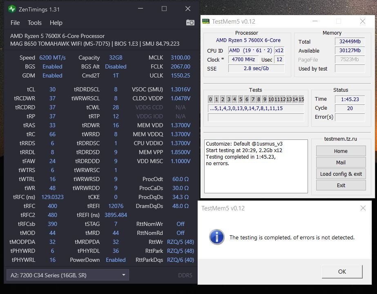Click the blue info icon in the dialog

[x=216, y=237]
